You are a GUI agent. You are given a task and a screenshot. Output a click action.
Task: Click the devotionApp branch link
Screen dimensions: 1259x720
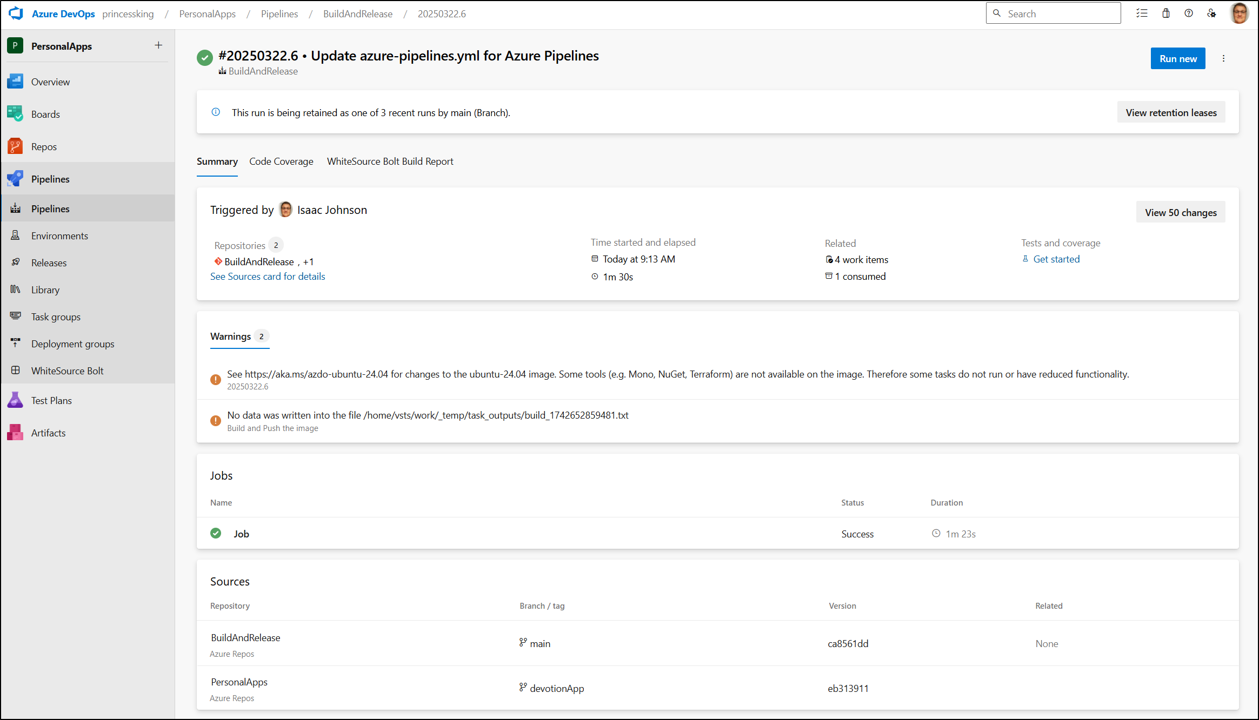(x=557, y=688)
